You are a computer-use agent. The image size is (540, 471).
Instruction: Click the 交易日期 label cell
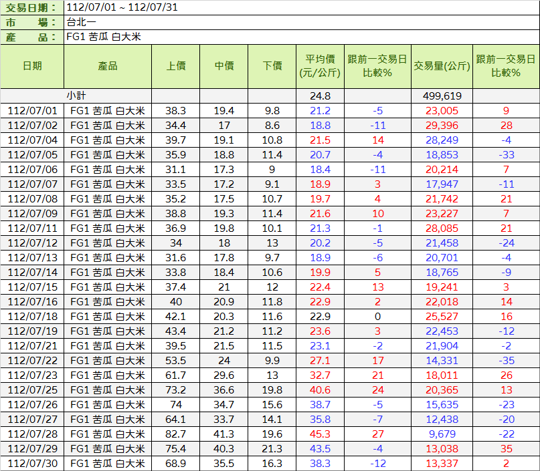32,8
